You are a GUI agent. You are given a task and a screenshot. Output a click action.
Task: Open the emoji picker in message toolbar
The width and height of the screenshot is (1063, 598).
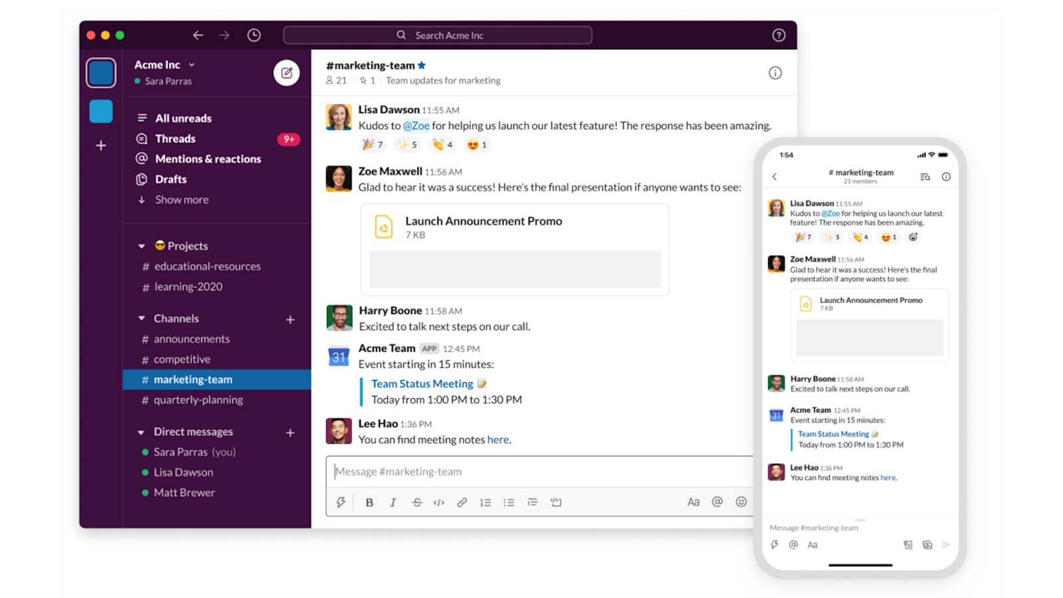[741, 502]
